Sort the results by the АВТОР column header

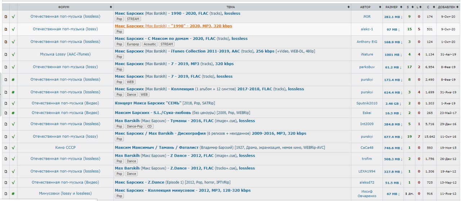(x=367, y=7)
